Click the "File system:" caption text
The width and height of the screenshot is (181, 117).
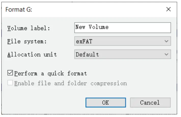click(27, 41)
